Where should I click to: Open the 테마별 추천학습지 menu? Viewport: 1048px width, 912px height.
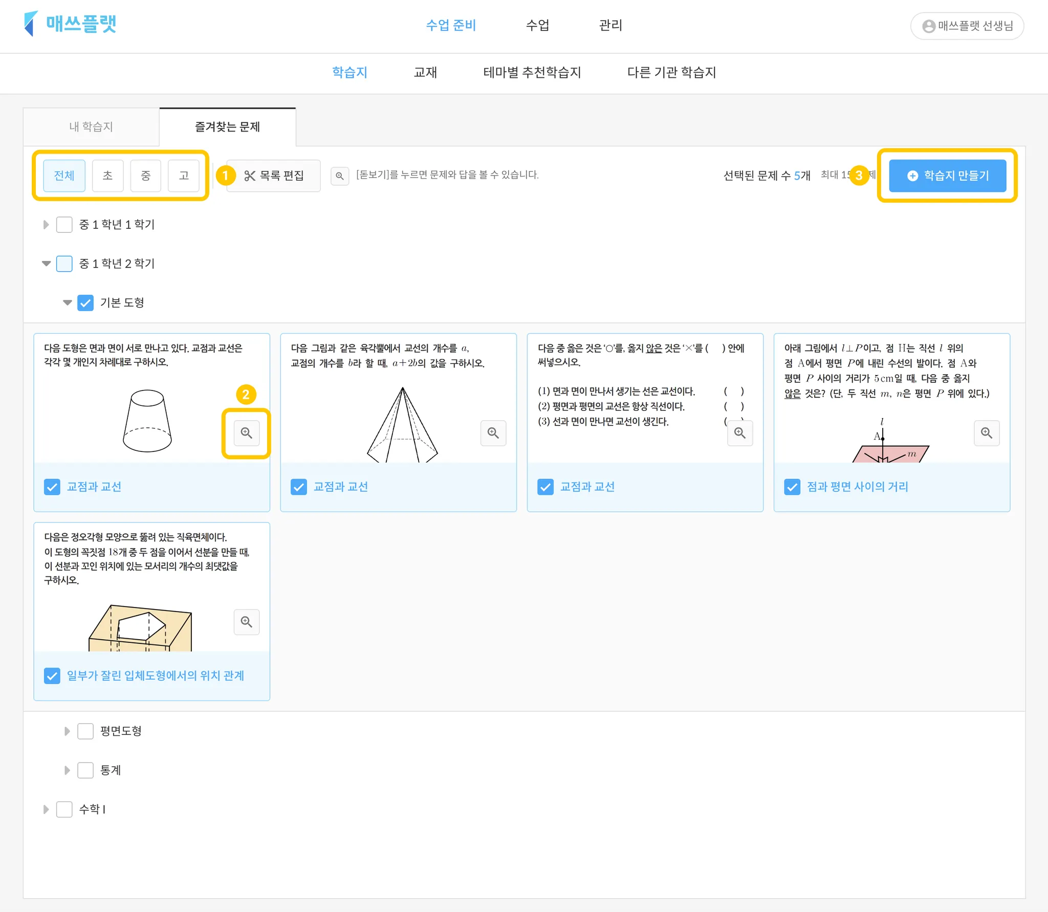532,72
